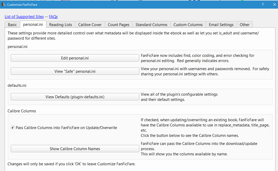The image size is (278, 171).
Task: Click the Edit personal.ini button
Action: pyautogui.click(x=75, y=58)
